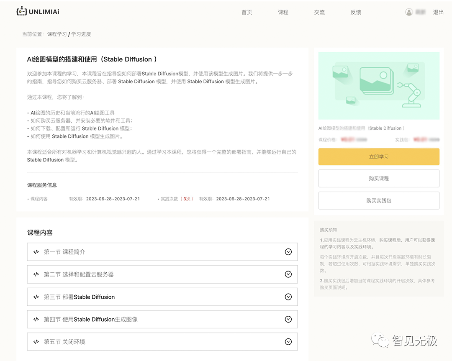Viewport: 452px width, 361px height.
Task: Open the 反馈 navigation item
Action: pos(356,12)
